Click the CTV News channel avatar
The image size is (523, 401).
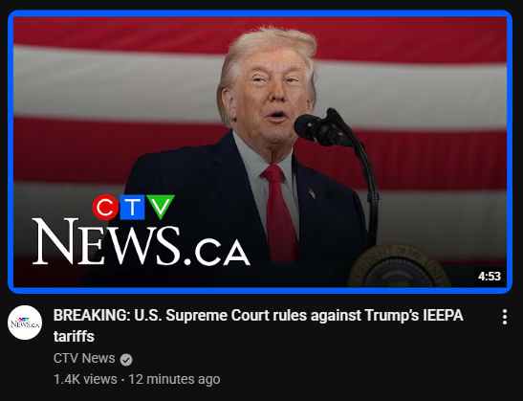coord(25,323)
